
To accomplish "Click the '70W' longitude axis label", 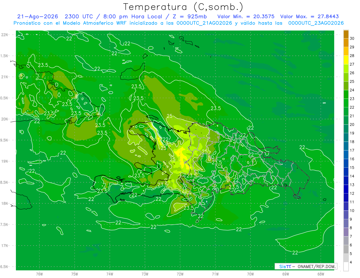I will click(250, 274).
